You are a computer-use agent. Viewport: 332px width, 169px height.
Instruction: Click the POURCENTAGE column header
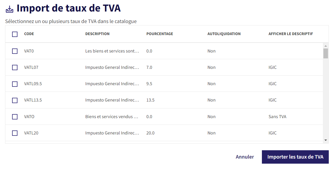pos(160,34)
